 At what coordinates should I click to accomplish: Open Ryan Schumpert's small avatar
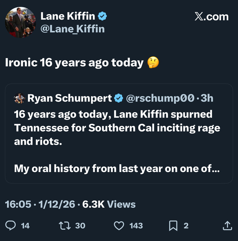click(19, 98)
